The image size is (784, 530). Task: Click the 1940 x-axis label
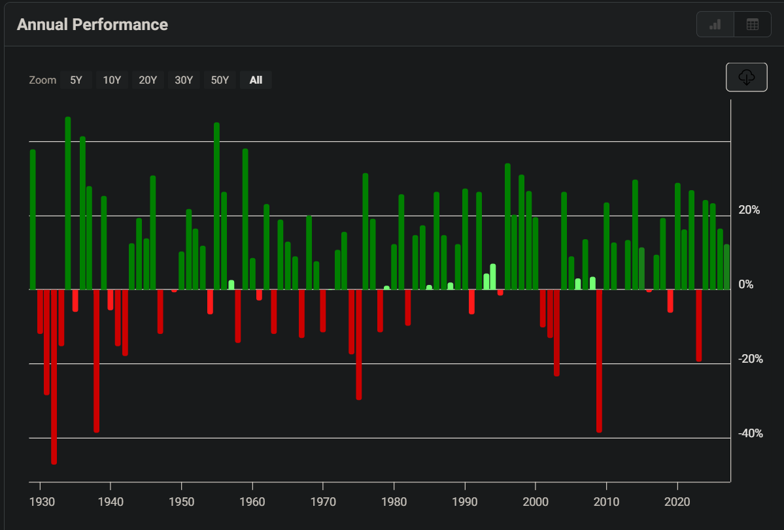[111, 501]
